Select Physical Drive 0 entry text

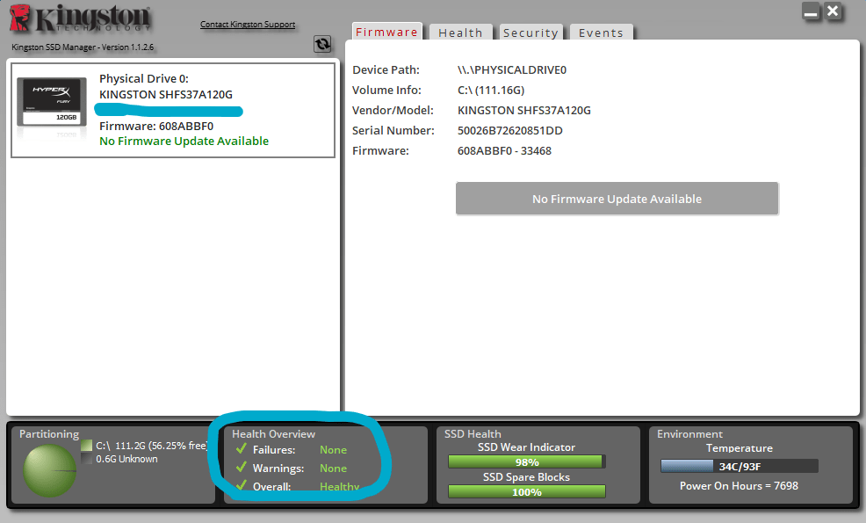click(x=143, y=78)
